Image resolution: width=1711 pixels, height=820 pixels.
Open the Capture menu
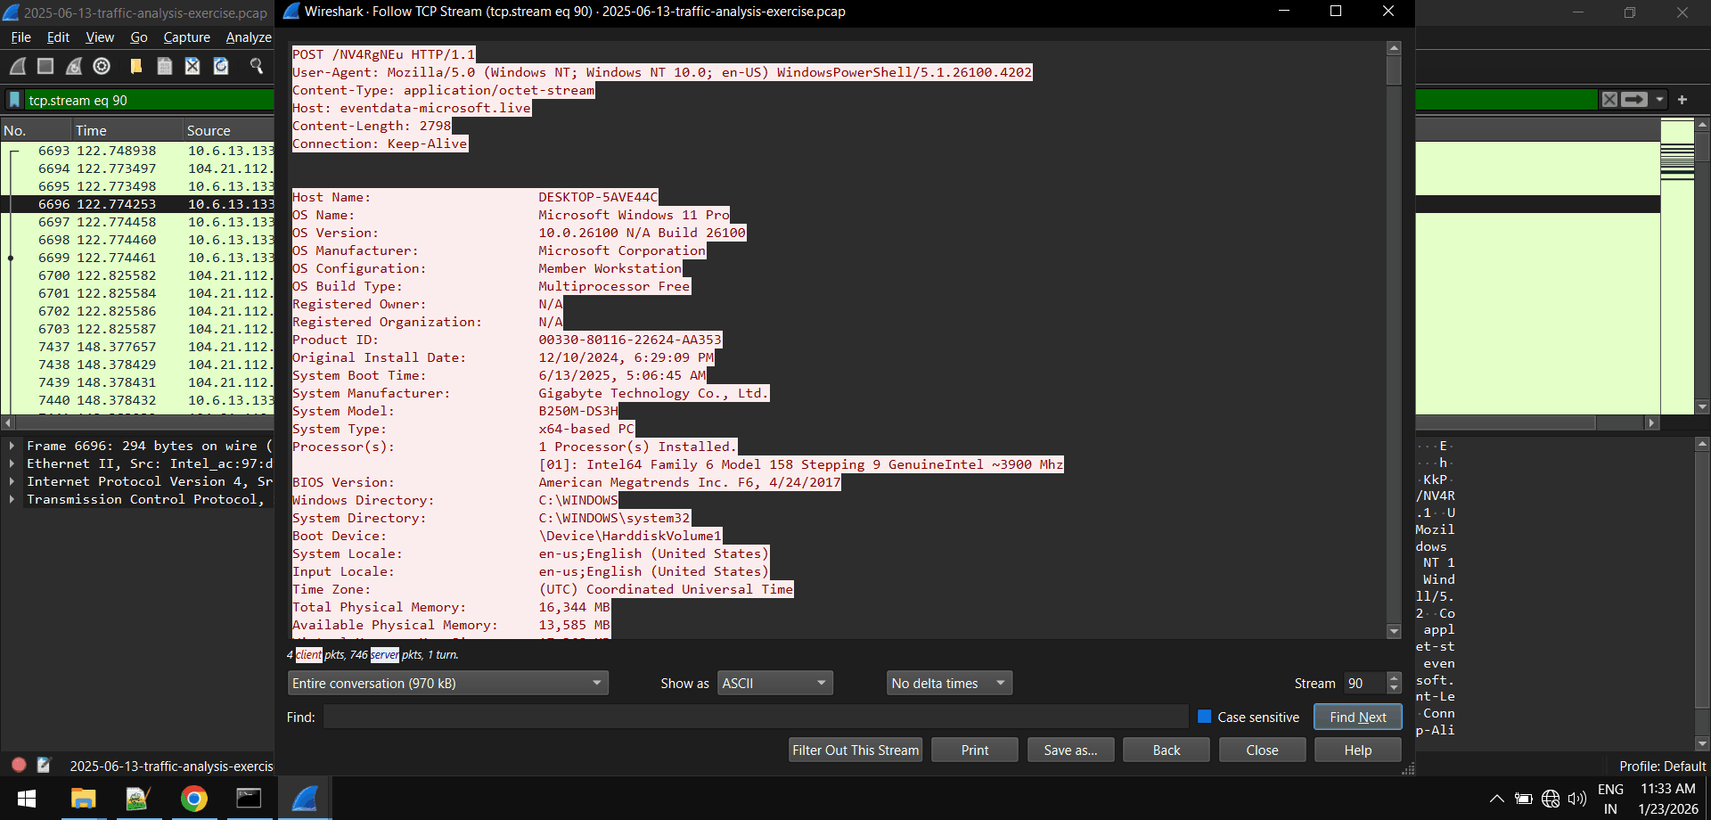[186, 37]
